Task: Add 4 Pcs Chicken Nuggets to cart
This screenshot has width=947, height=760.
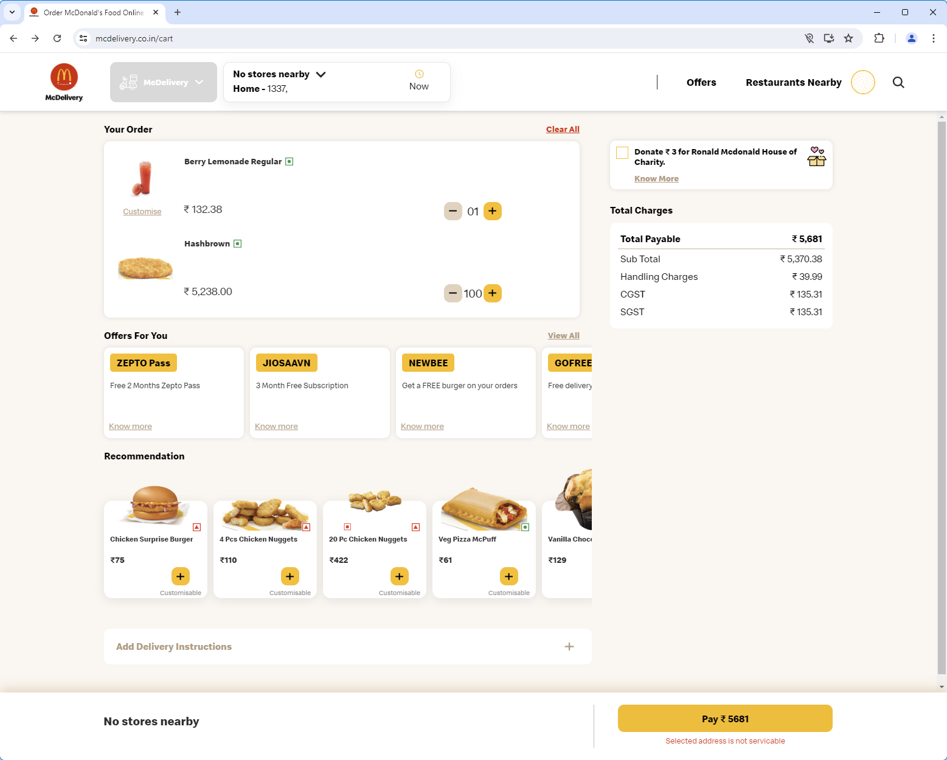Action: pos(290,576)
